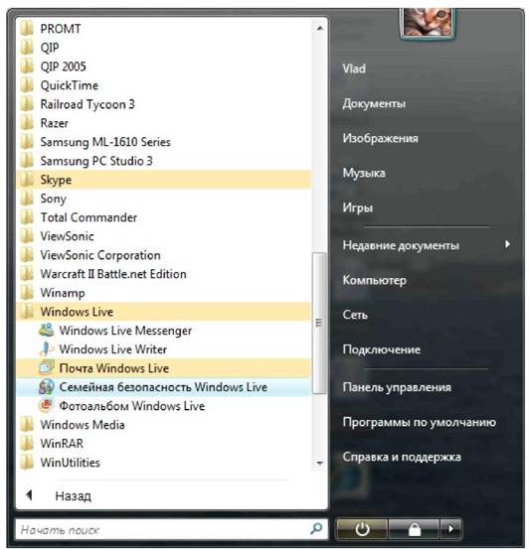The image size is (529, 550).
Task: Expand Недавние документы submenu arrow
Action: tap(507, 244)
